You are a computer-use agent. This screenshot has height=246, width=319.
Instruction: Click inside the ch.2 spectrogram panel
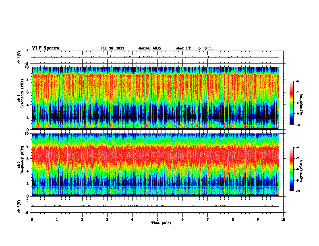(155, 165)
